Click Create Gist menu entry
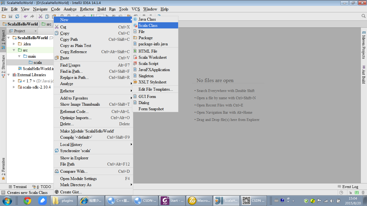 click(x=93, y=192)
